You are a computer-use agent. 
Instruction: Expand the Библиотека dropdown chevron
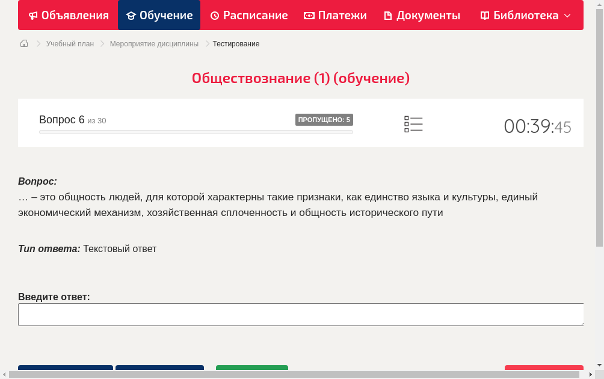pyautogui.click(x=569, y=15)
